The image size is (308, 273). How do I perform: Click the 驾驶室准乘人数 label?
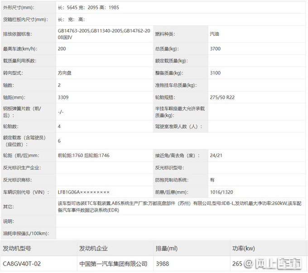pos(178,127)
